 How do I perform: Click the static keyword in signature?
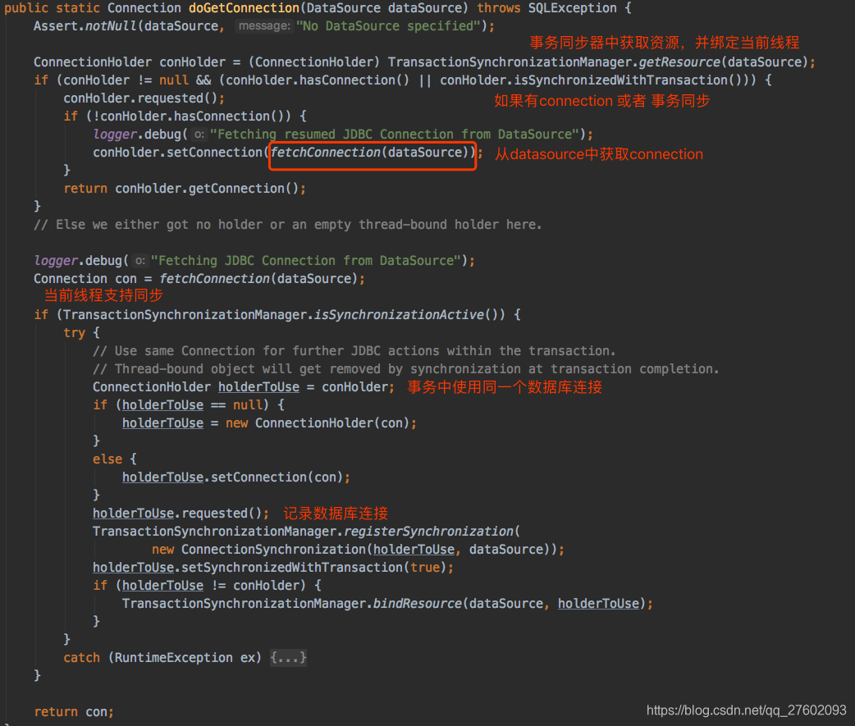(x=78, y=8)
